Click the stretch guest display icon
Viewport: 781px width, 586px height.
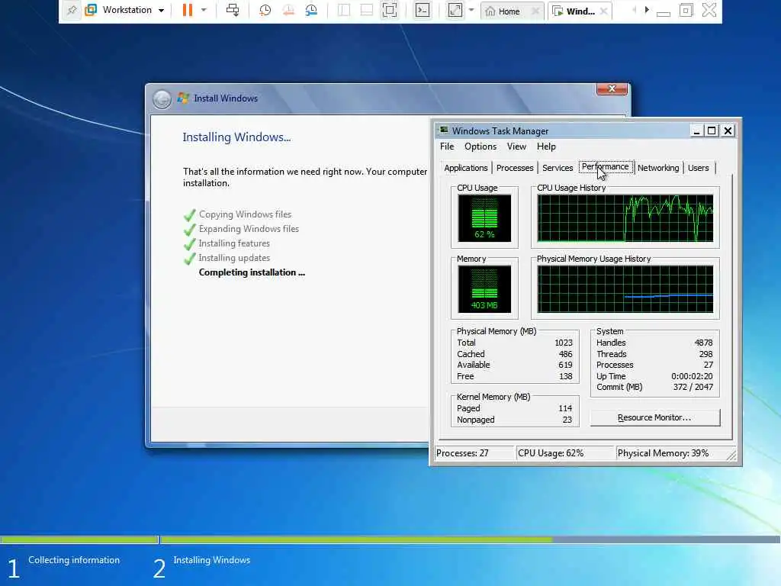click(455, 10)
